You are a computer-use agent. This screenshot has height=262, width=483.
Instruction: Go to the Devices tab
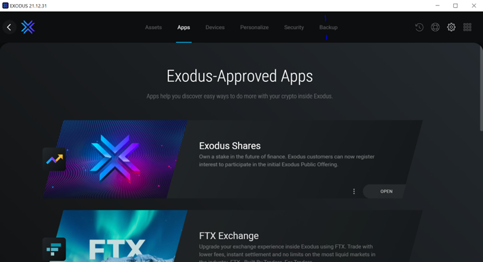[215, 27]
